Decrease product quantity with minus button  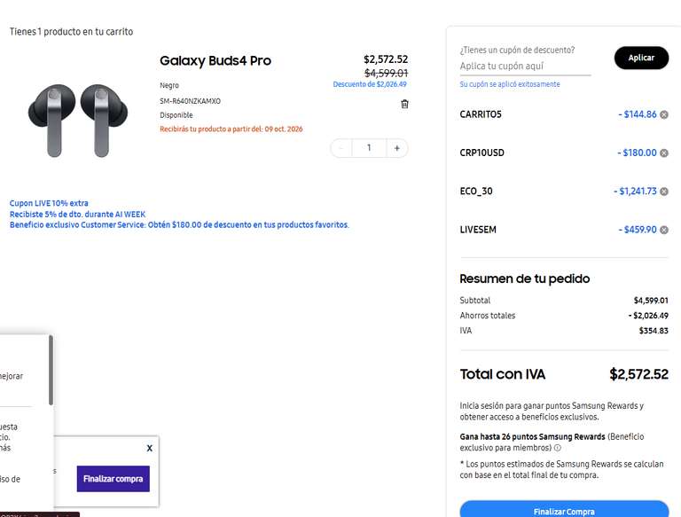point(341,148)
